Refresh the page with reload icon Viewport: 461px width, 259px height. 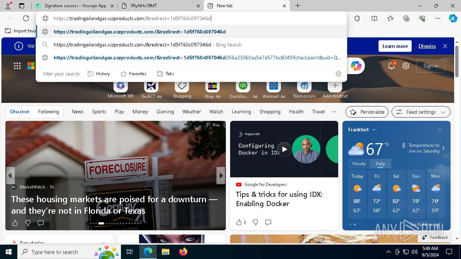click(x=26, y=18)
